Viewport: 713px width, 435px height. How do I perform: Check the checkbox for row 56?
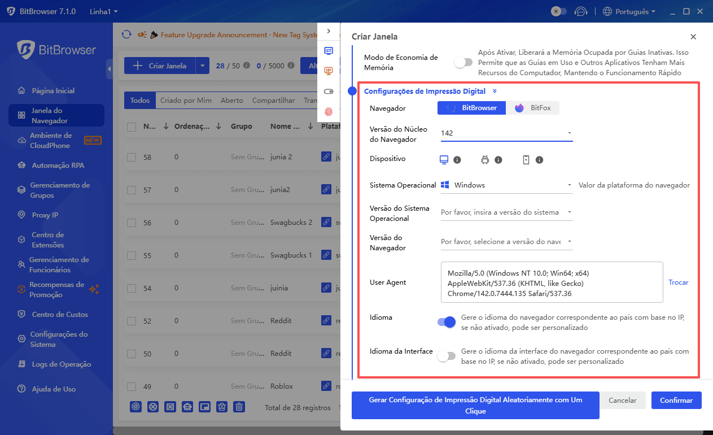click(132, 223)
